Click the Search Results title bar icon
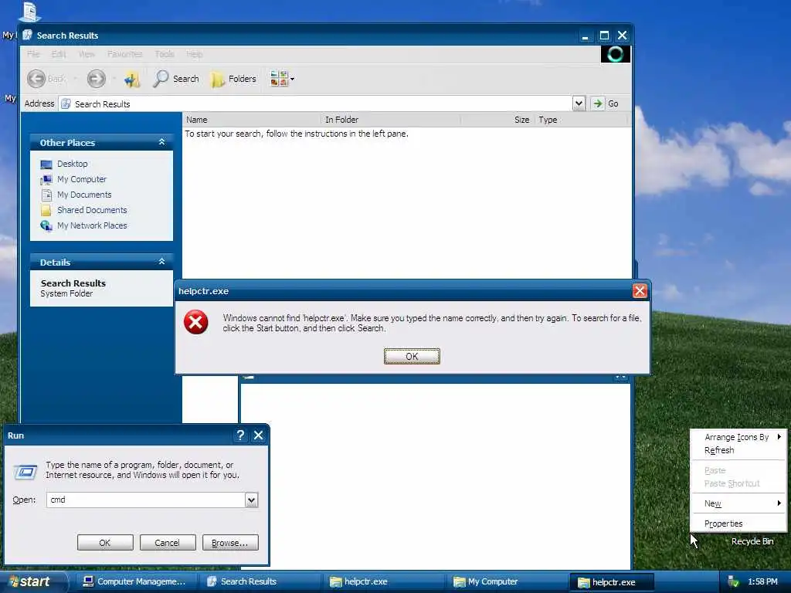 28,36
